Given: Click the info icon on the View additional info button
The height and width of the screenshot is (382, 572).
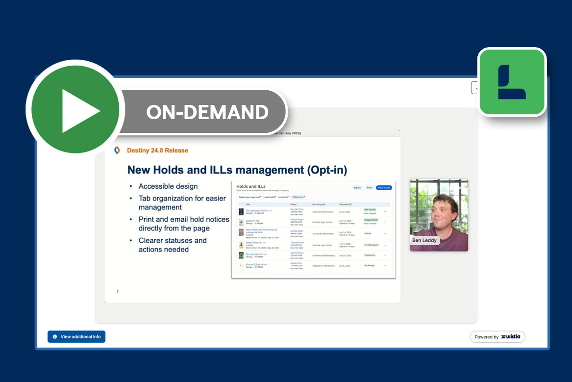Looking at the screenshot, I should point(55,337).
